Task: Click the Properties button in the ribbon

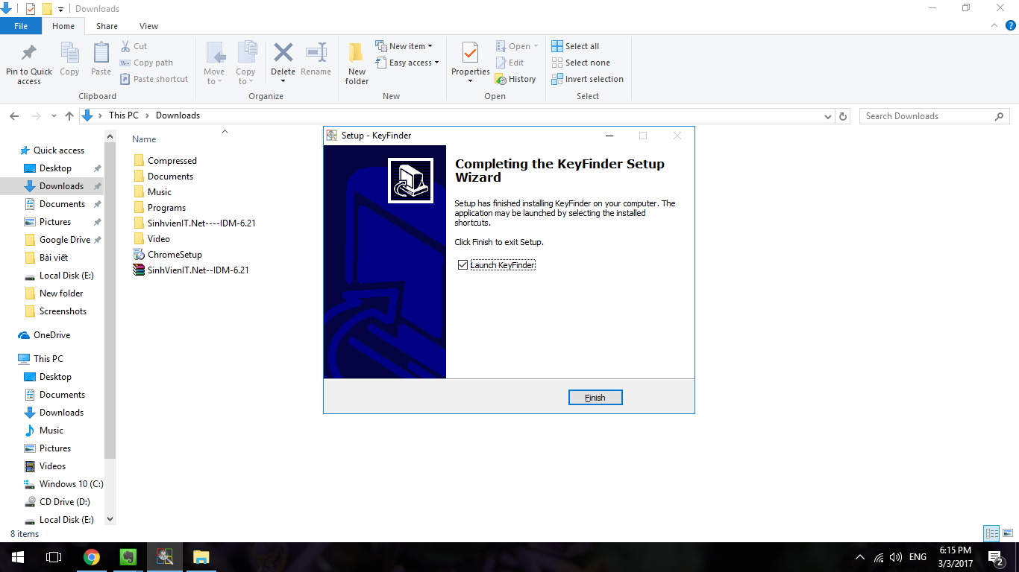Action: (x=470, y=63)
